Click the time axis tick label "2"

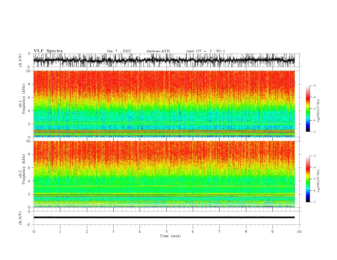coord(87,232)
